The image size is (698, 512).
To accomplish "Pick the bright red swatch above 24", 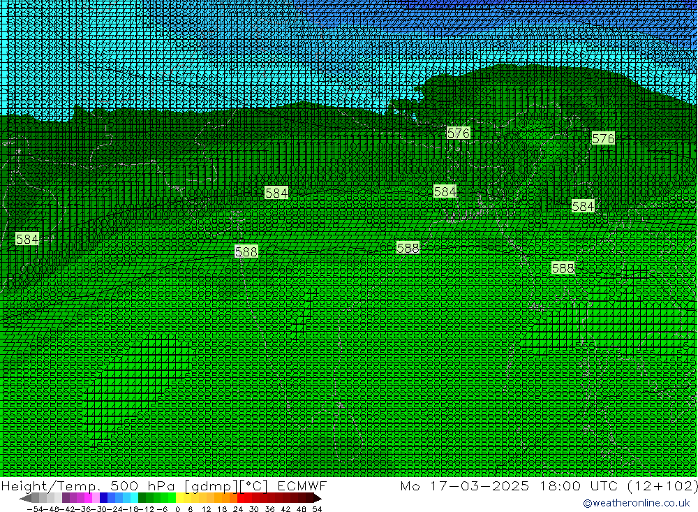I will point(241,498).
